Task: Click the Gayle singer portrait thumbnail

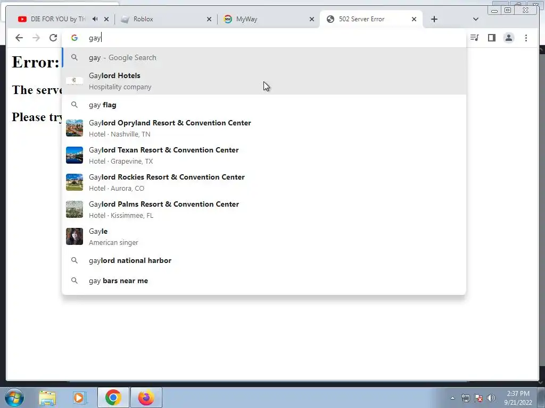Action: pyautogui.click(x=75, y=236)
